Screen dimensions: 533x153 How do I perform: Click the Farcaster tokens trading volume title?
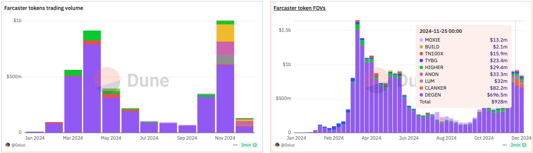(x=43, y=8)
